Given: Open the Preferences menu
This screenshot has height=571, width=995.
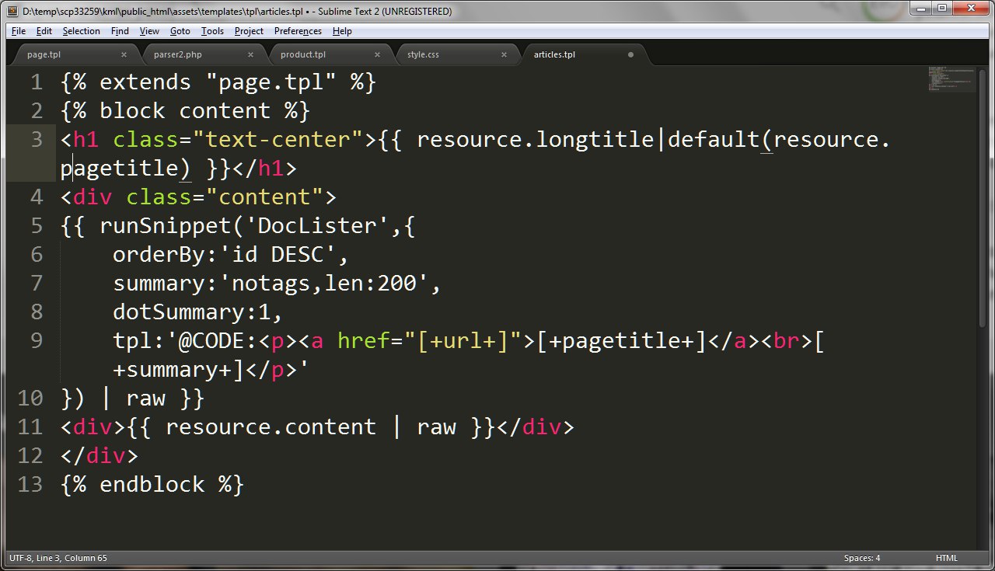Looking at the screenshot, I should tap(298, 31).
